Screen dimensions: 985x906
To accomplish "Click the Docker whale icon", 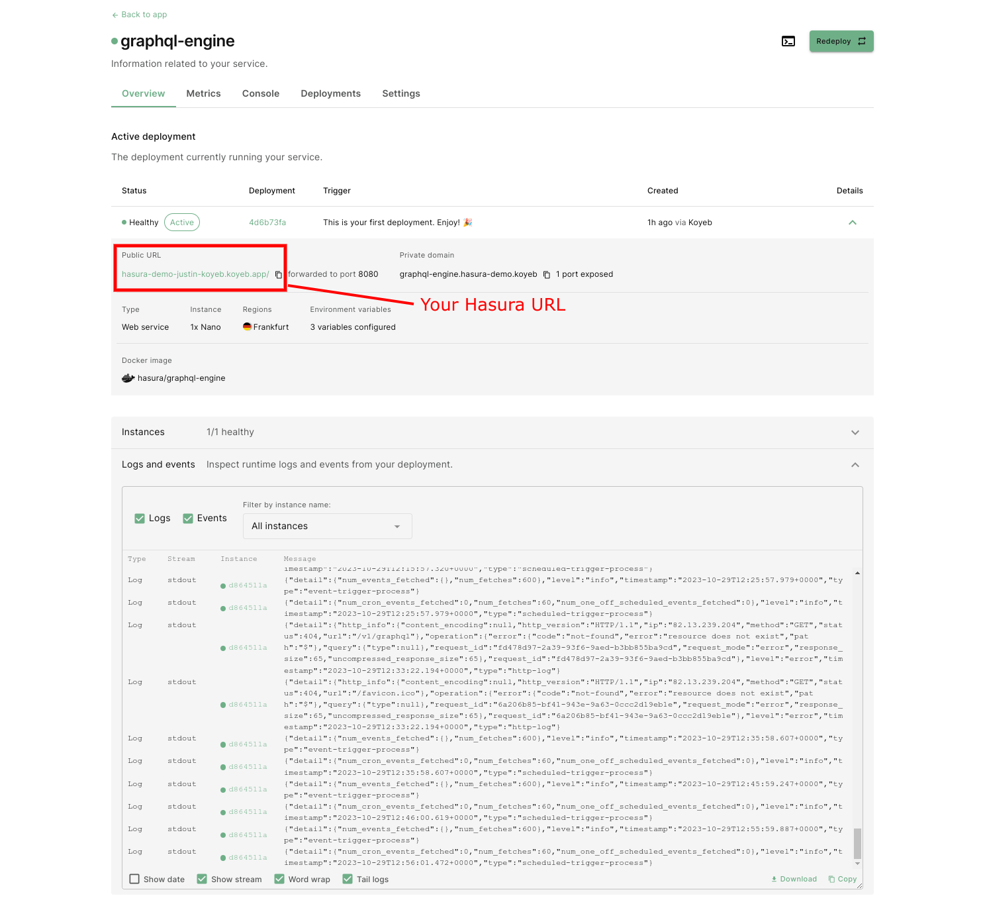I will (128, 378).
